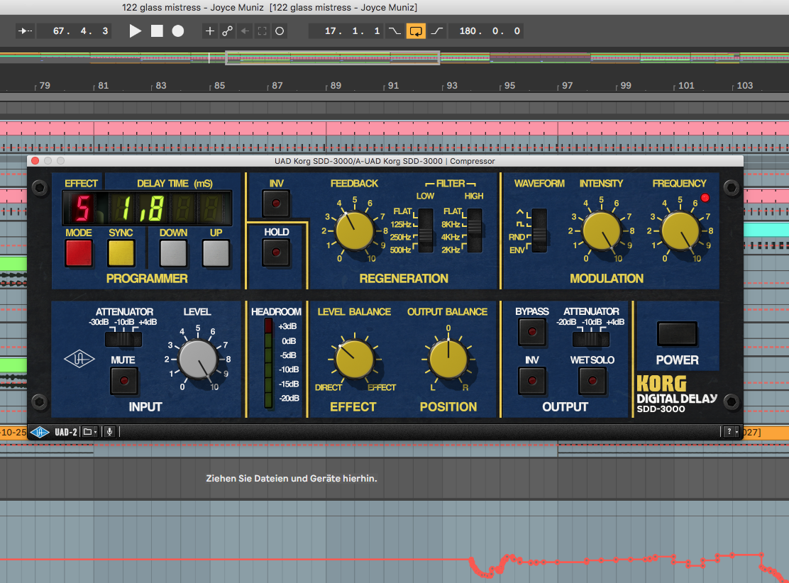Image resolution: width=789 pixels, height=583 pixels.
Task: Click the Punch-In switch icon
Action: pos(394,31)
